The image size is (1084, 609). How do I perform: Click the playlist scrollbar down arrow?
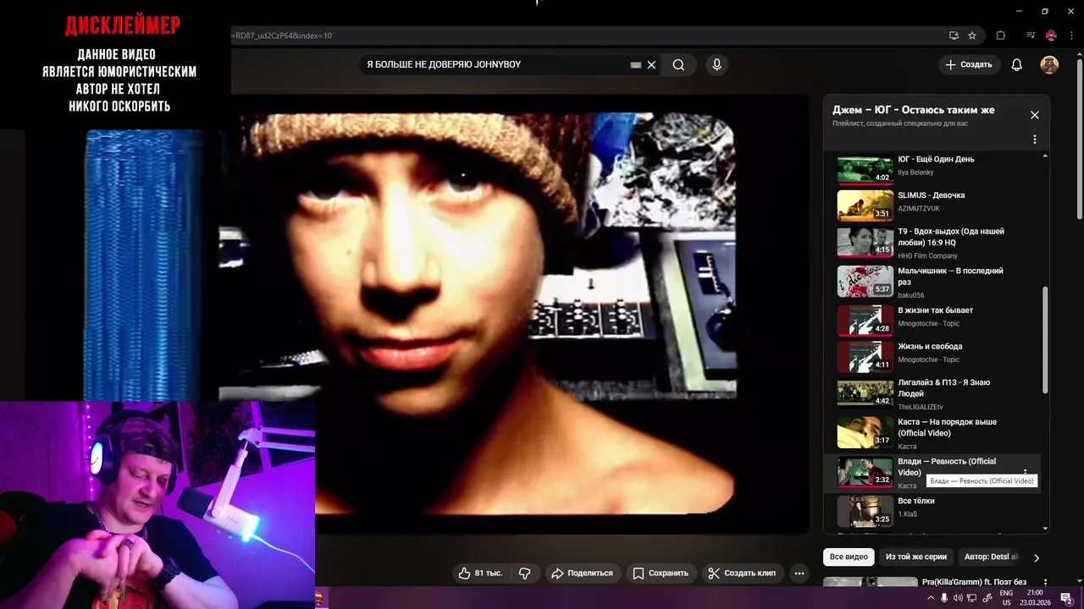1045,529
